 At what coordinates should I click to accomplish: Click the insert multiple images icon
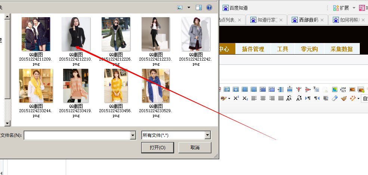pos(361,89)
